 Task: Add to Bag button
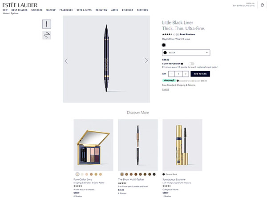200,74
